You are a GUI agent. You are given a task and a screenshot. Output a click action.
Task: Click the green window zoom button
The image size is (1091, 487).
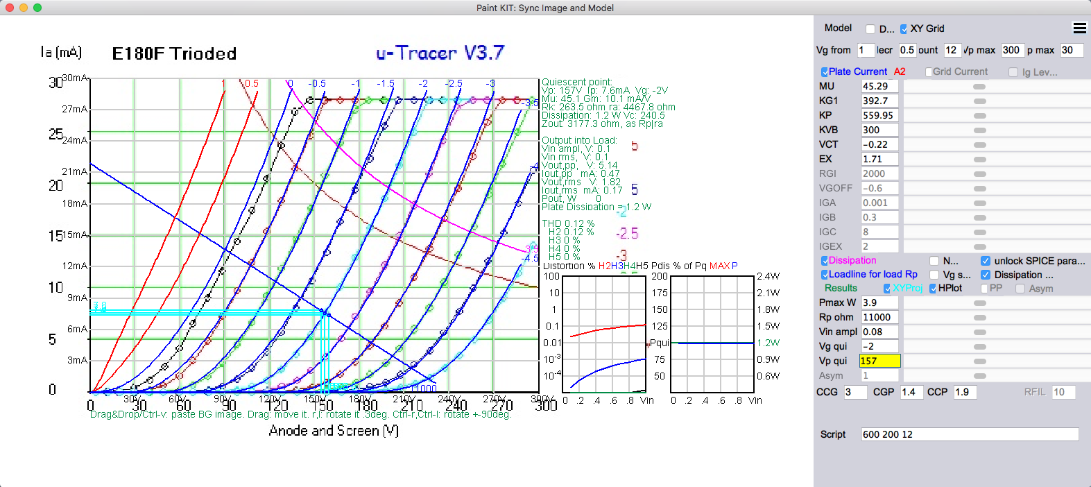coord(37,8)
